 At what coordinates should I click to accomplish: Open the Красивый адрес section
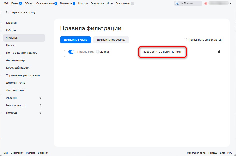17,68
